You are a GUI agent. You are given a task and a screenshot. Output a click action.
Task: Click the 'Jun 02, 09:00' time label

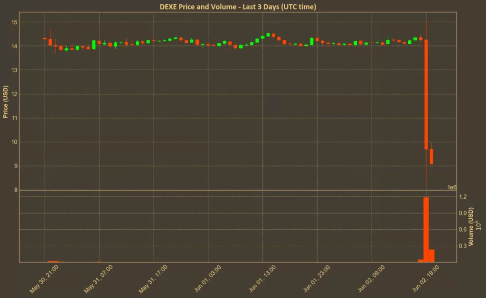(371, 279)
